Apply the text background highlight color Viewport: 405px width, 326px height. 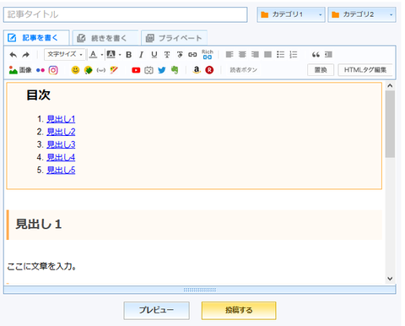tap(111, 54)
